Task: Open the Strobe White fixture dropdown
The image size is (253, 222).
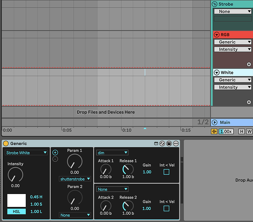Action: tap(26, 153)
